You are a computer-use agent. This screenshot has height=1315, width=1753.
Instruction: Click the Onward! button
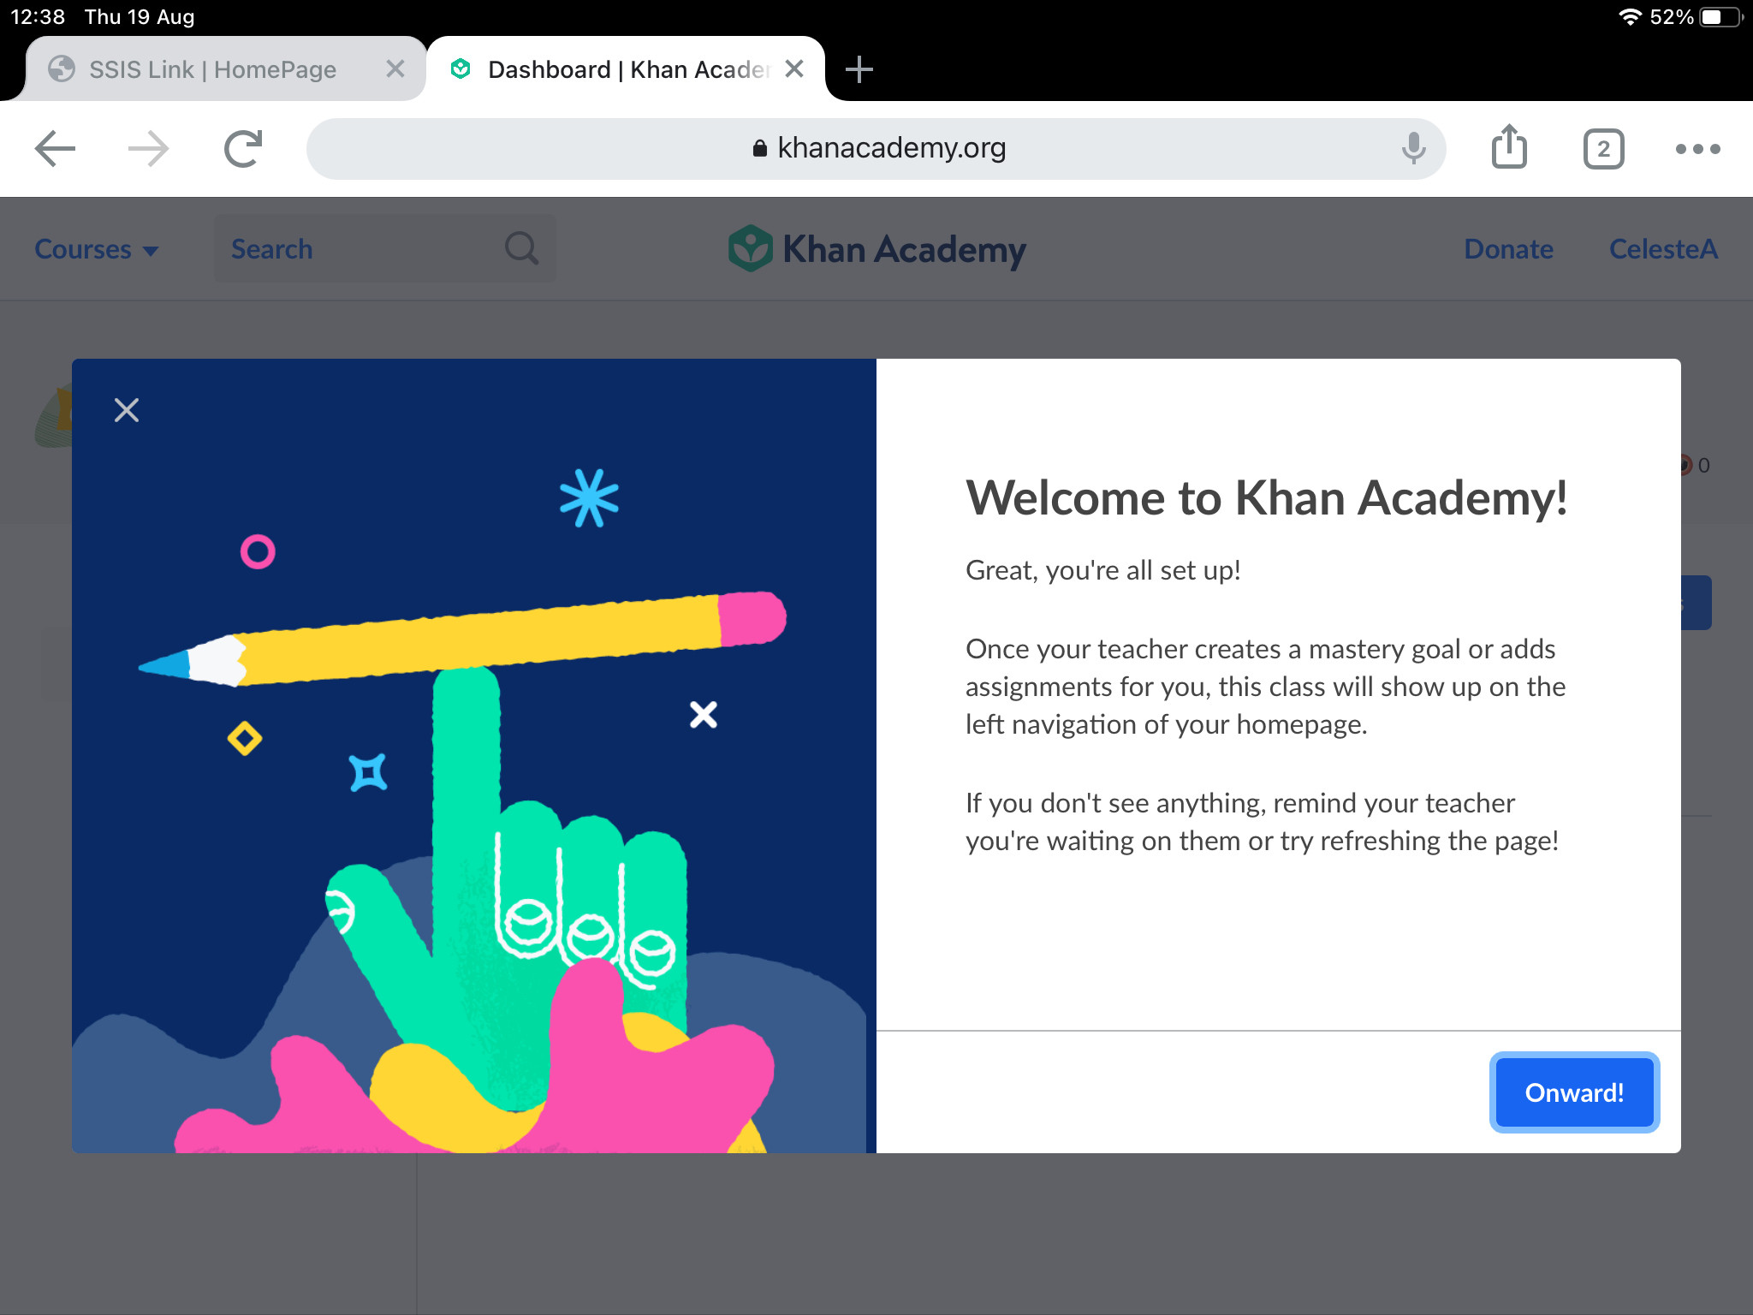click(x=1573, y=1092)
